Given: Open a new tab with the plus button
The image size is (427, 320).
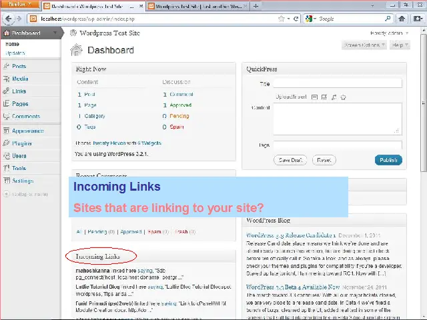Looking at the screenshot, I should [256, 6].
